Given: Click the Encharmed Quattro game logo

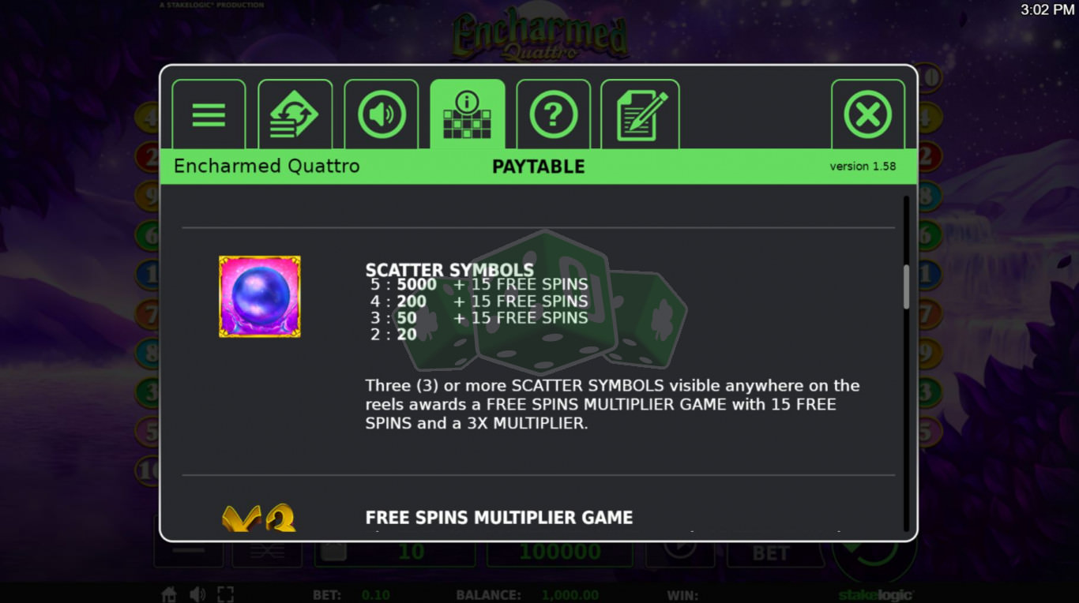Looking at the screenshot, I should pos(540,36).
